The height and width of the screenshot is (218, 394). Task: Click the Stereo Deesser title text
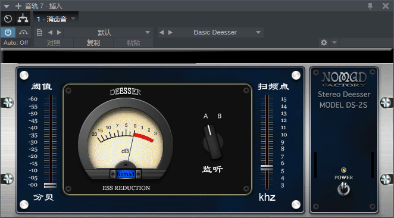344,94
